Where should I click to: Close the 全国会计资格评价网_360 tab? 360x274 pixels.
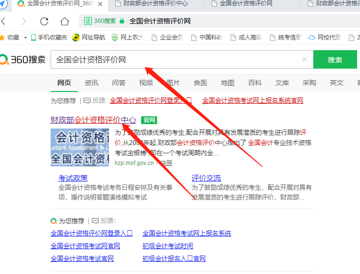100,4
